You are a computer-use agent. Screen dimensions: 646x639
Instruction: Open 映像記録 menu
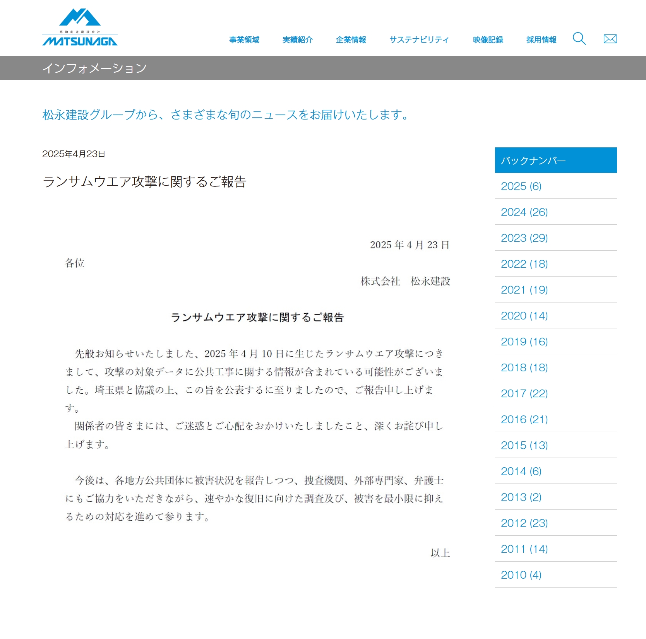coord(488,39)
